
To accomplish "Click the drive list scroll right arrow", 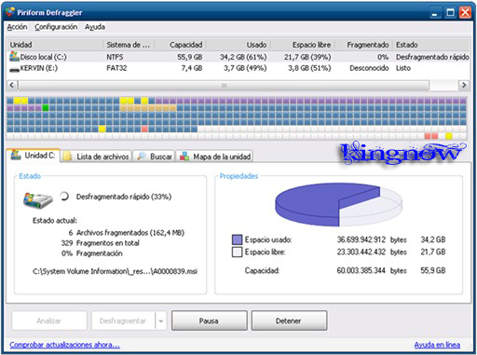I will click(464, 85).
